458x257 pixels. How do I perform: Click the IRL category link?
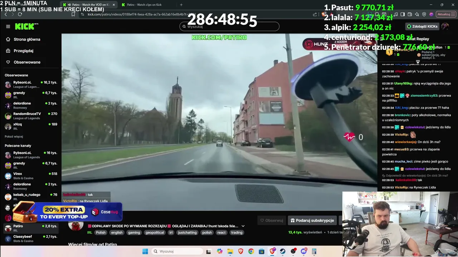point(90,232)
